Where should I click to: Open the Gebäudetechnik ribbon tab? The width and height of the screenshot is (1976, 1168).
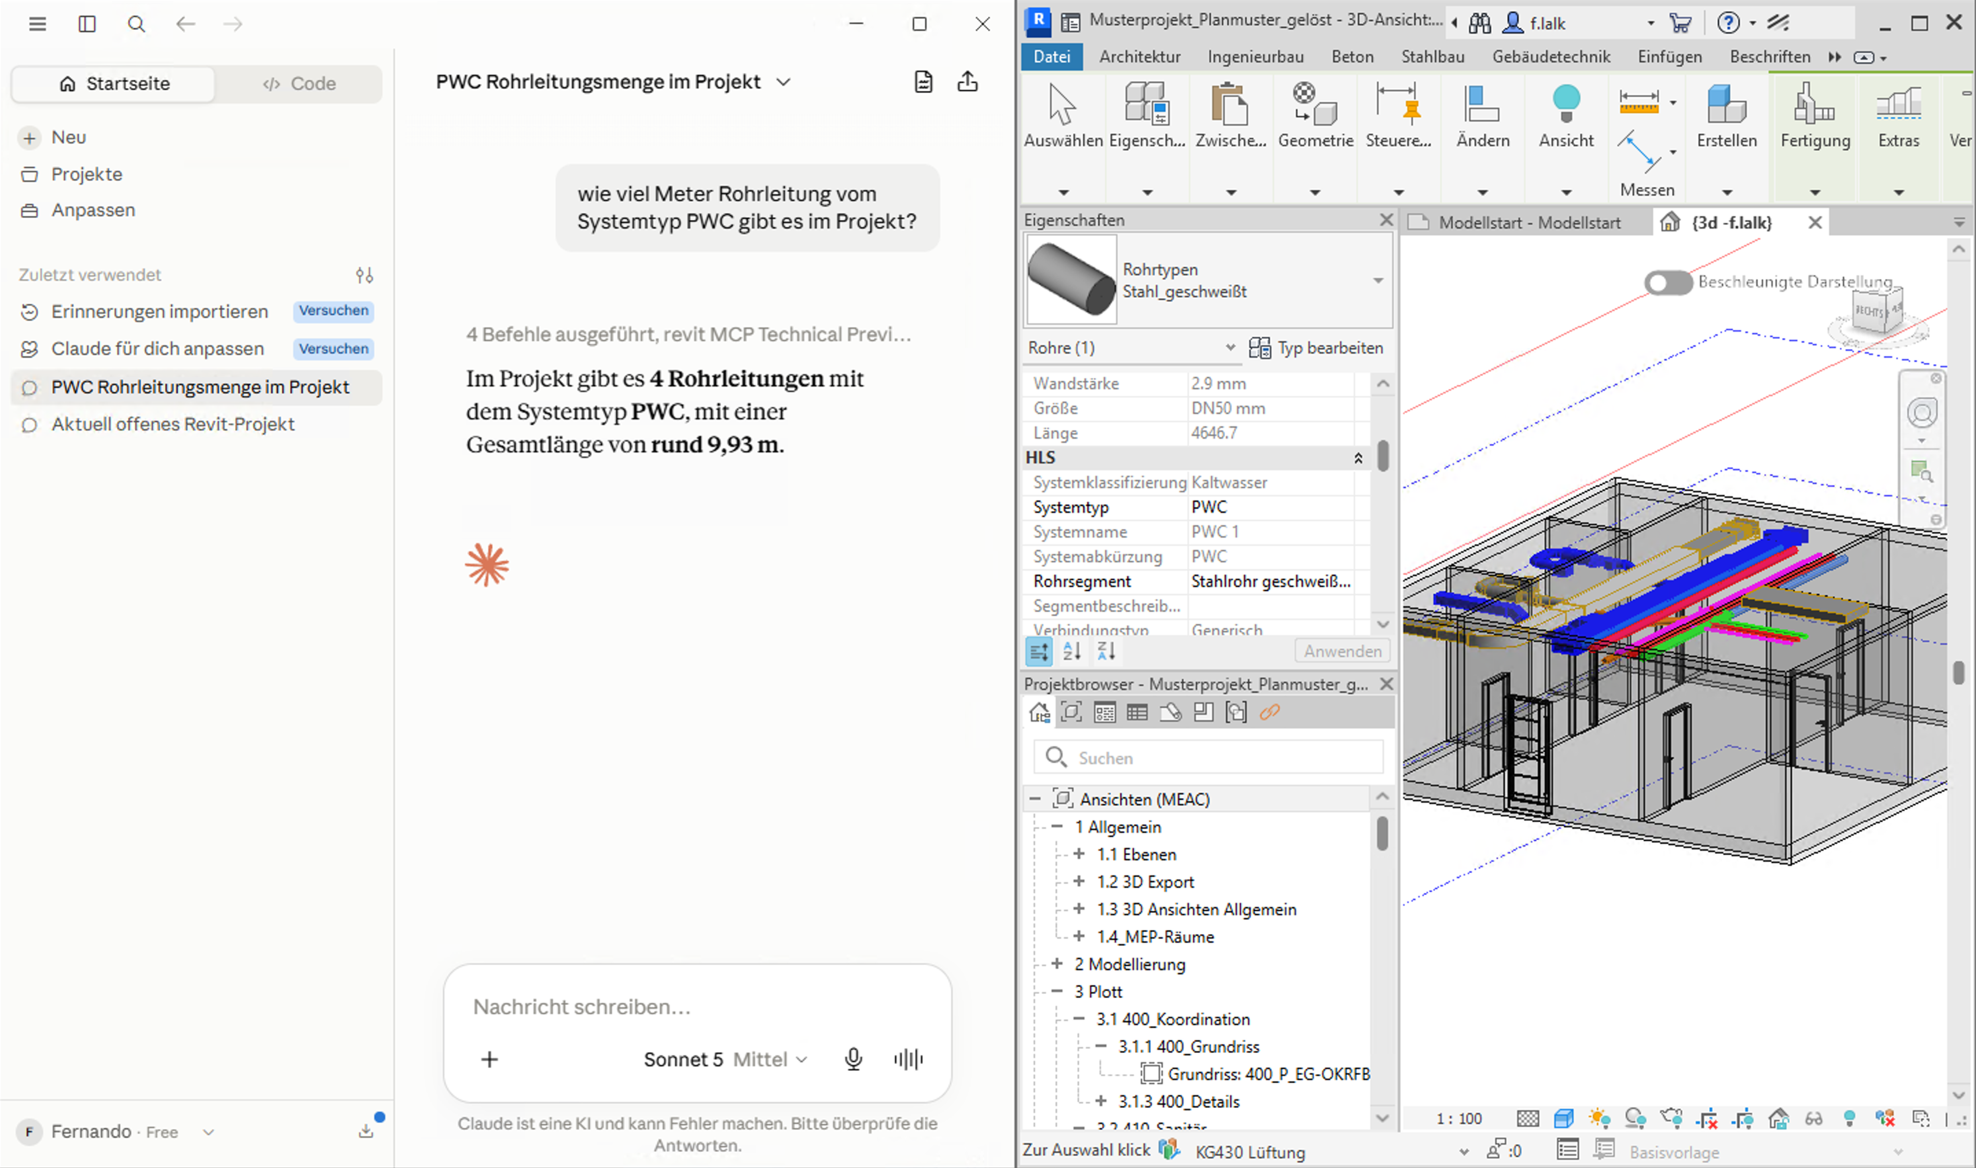pyautogui.click(x=1551, y=57)
